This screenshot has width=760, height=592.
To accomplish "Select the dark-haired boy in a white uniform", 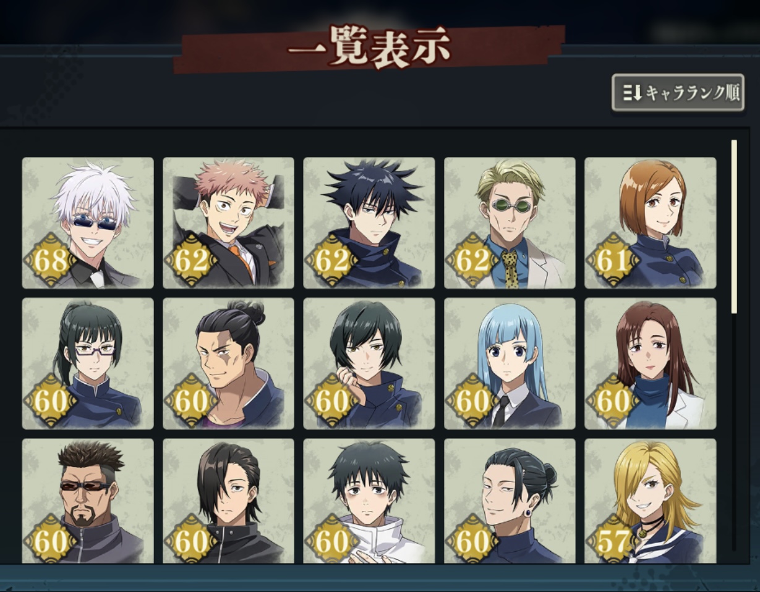I will 369,501.
